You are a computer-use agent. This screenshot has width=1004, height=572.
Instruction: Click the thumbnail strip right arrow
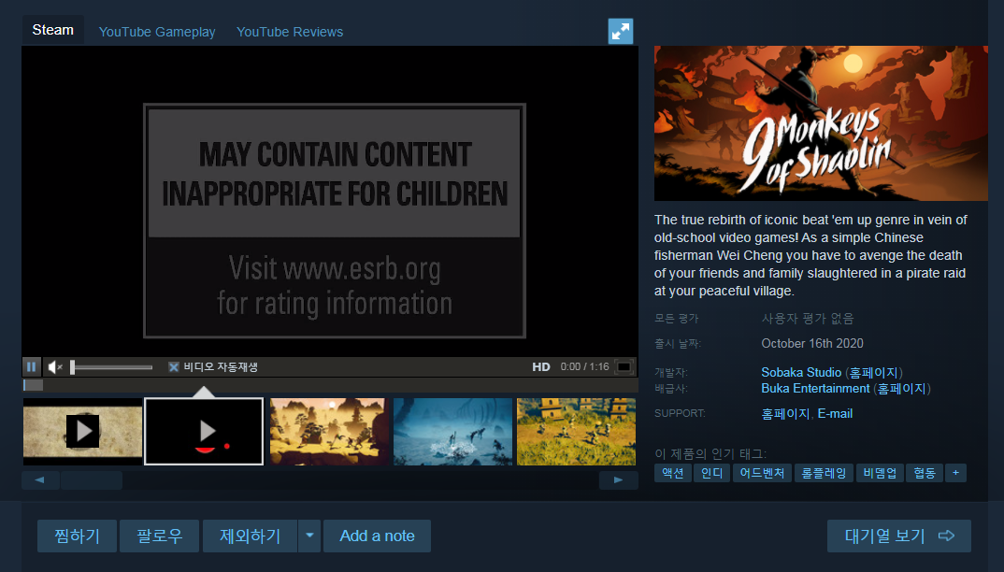tap(618, 479)
